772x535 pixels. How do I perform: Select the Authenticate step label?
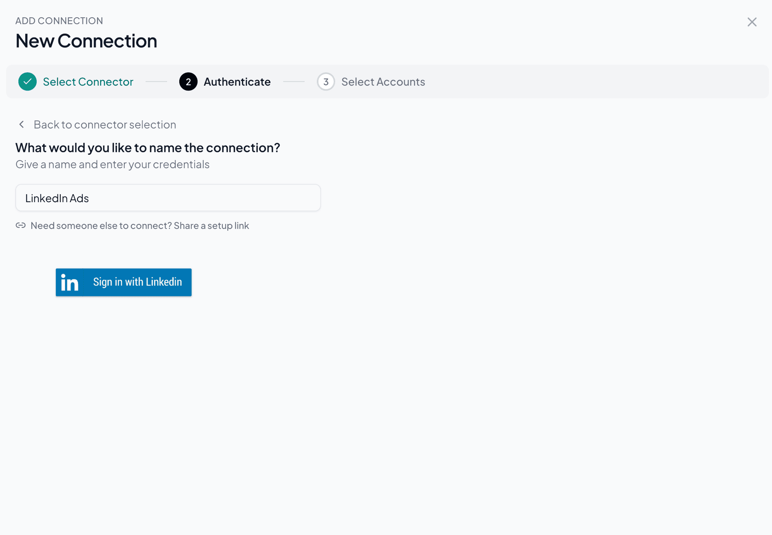(237, 82)
